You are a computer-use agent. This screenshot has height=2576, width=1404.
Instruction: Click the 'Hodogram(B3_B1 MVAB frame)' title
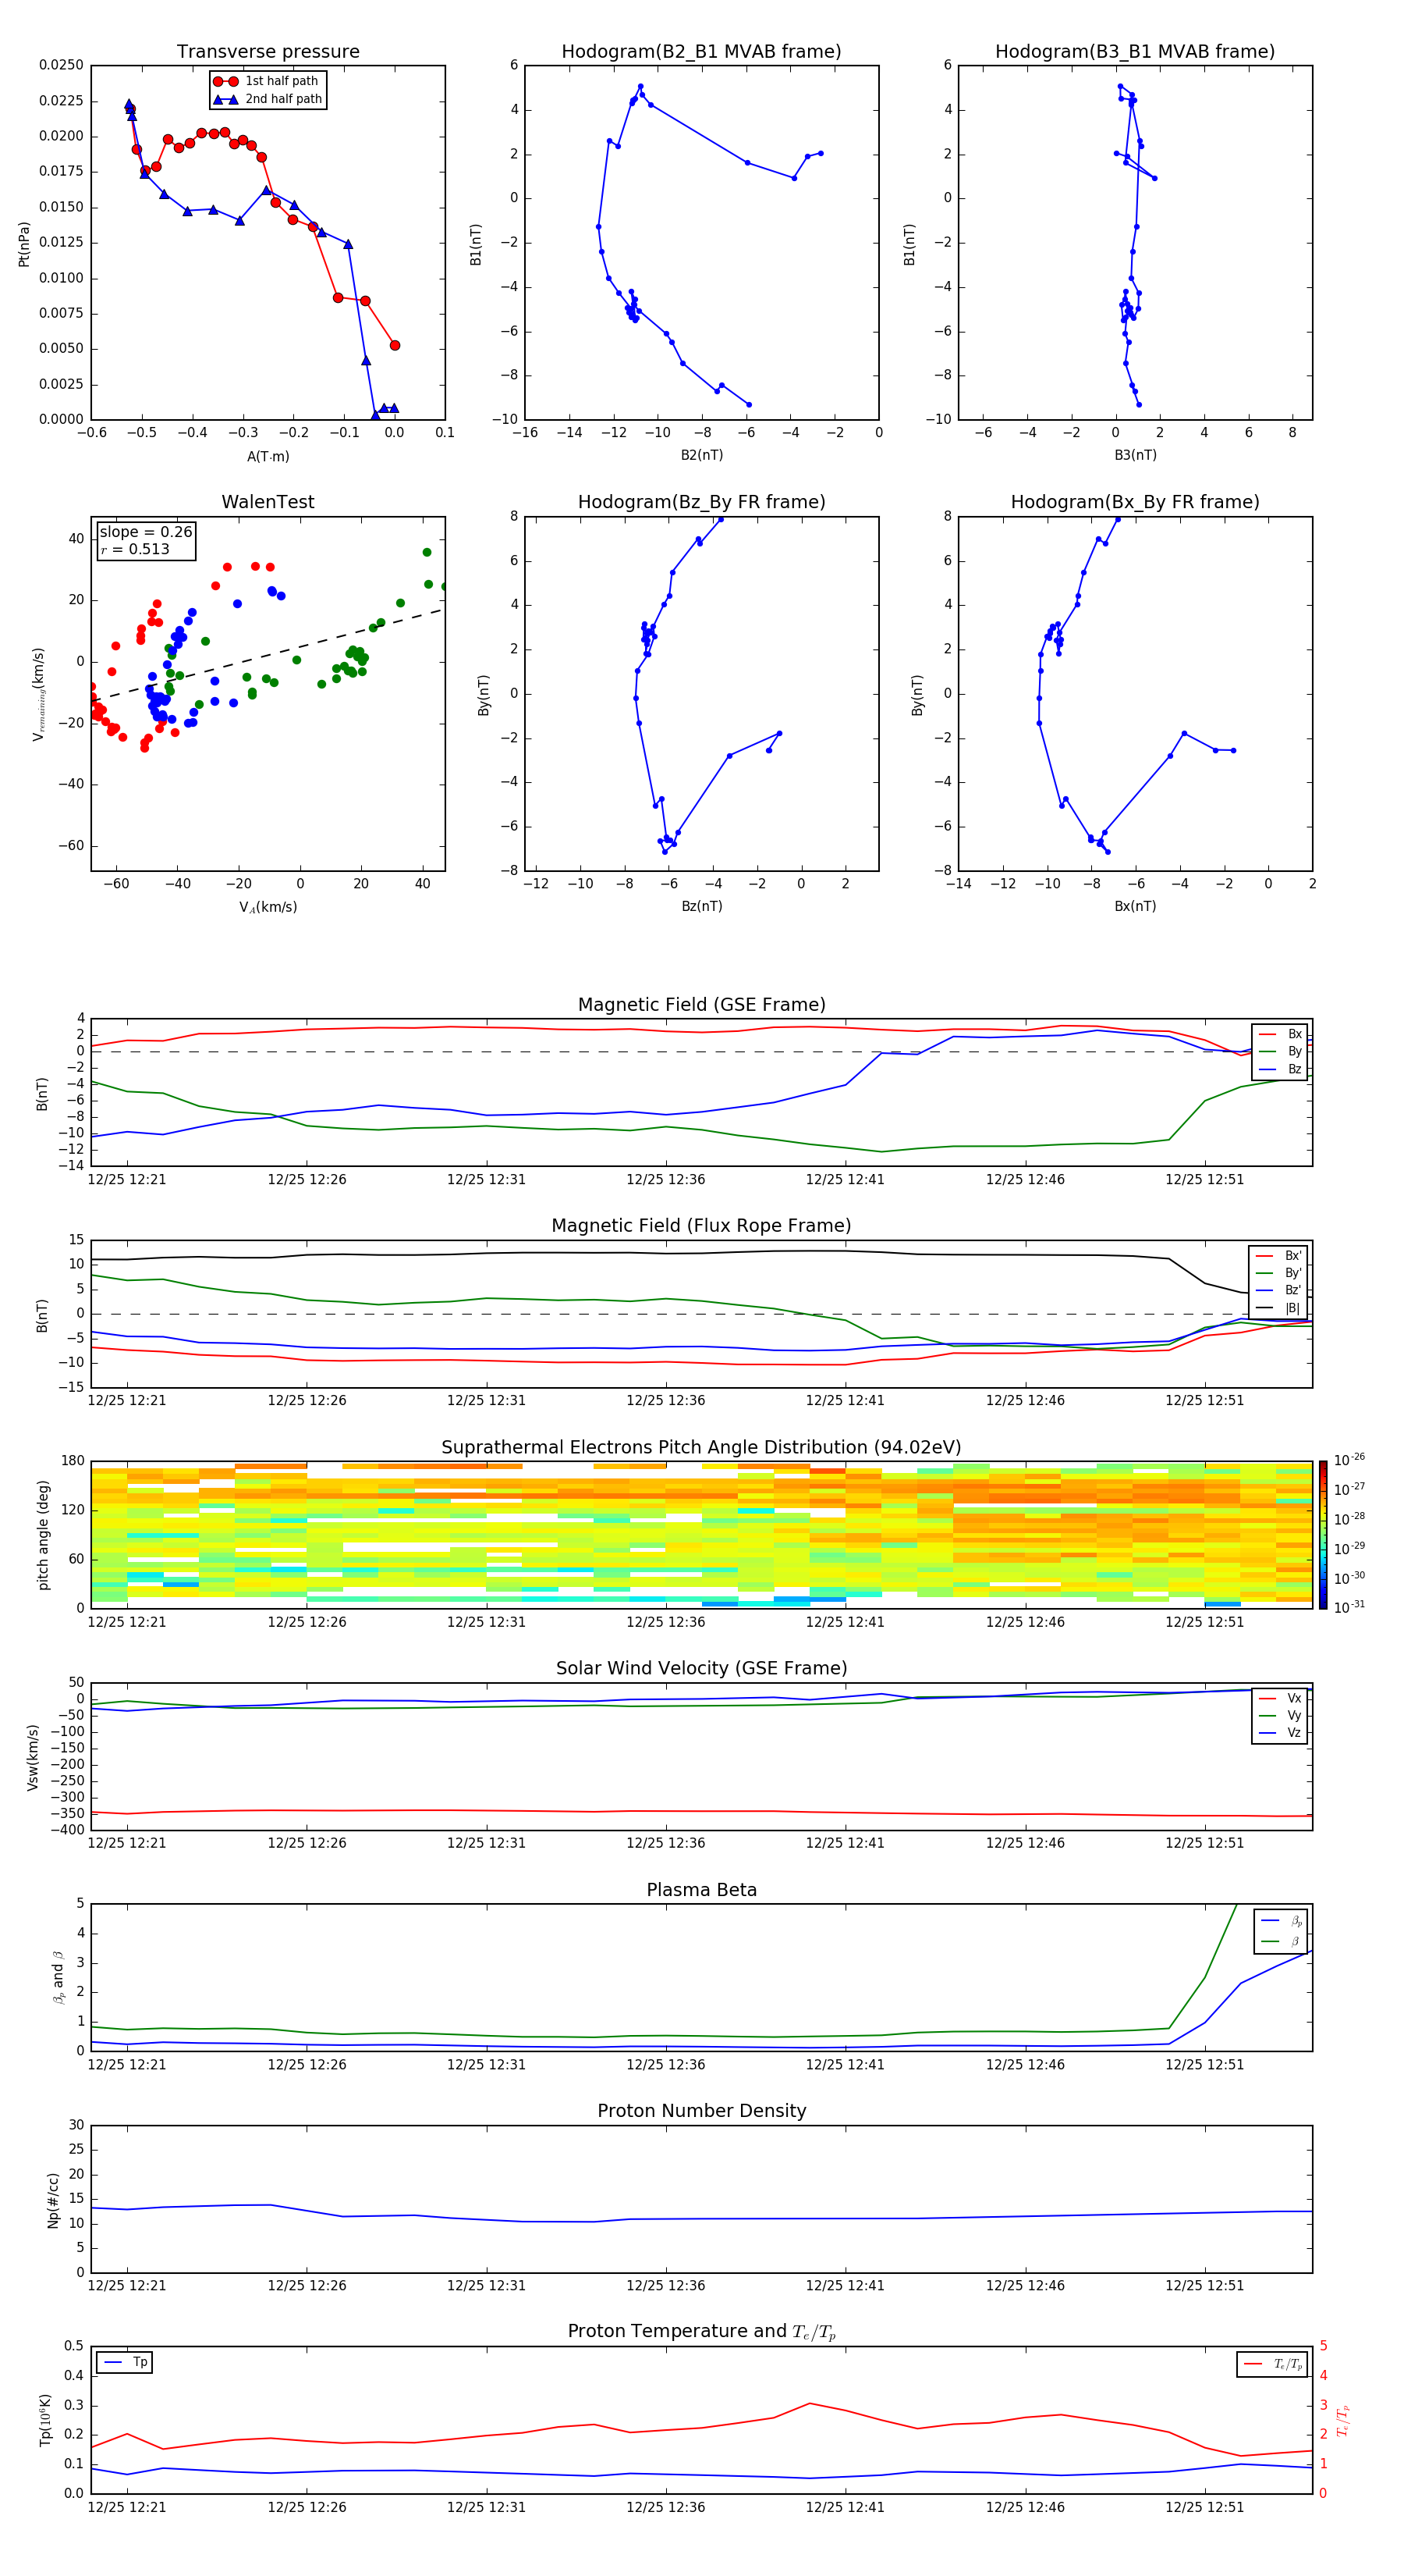click(x=1135, y=51)
